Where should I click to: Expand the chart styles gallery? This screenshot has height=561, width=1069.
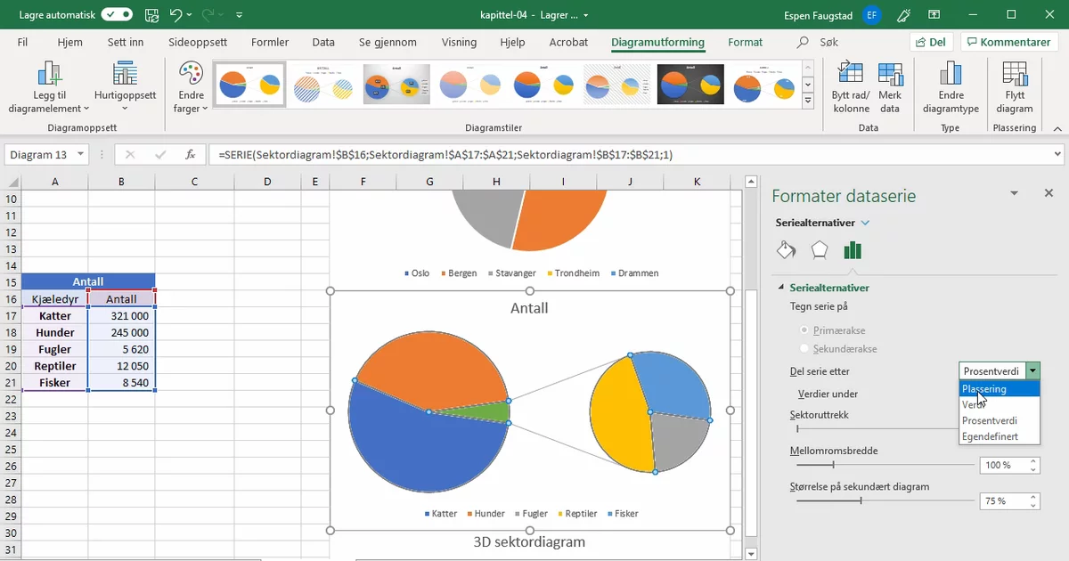(x=808, y=101)
